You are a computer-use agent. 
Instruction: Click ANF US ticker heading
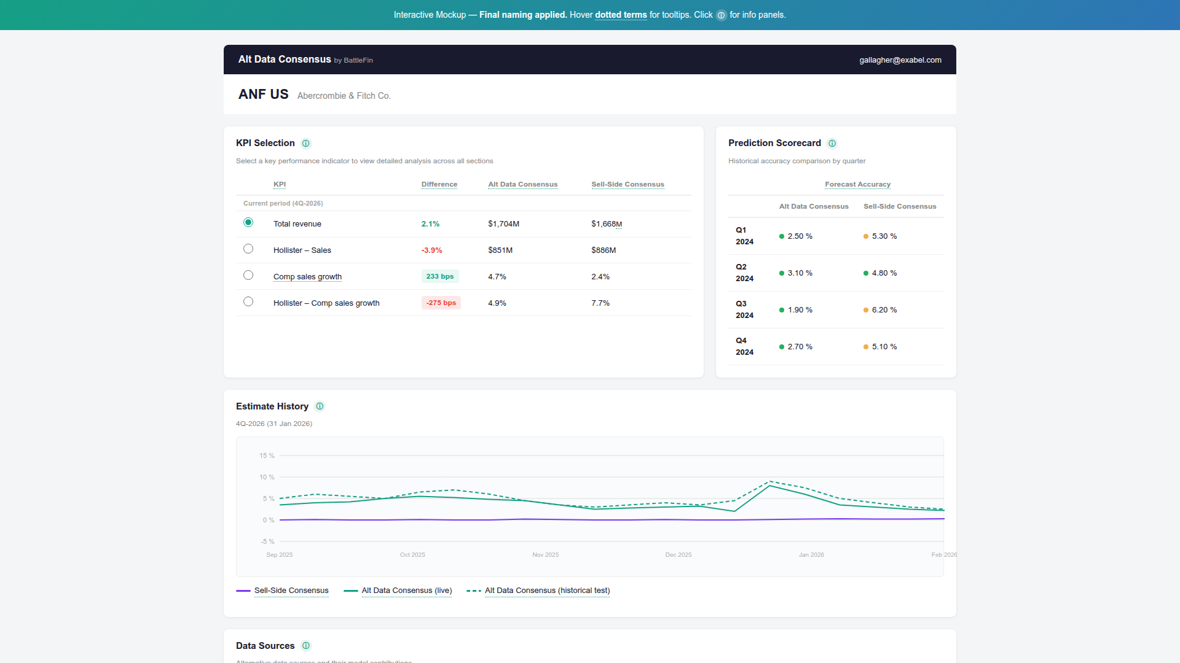(263, 95)
